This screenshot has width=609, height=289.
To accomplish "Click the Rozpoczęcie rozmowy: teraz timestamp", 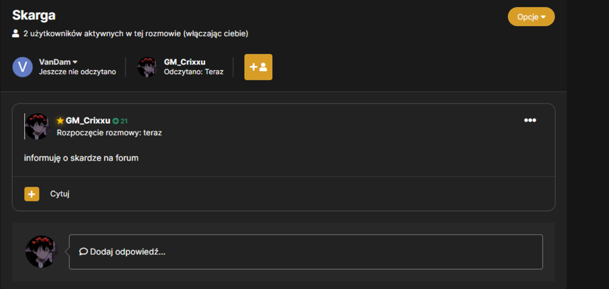I will point(109,133).
